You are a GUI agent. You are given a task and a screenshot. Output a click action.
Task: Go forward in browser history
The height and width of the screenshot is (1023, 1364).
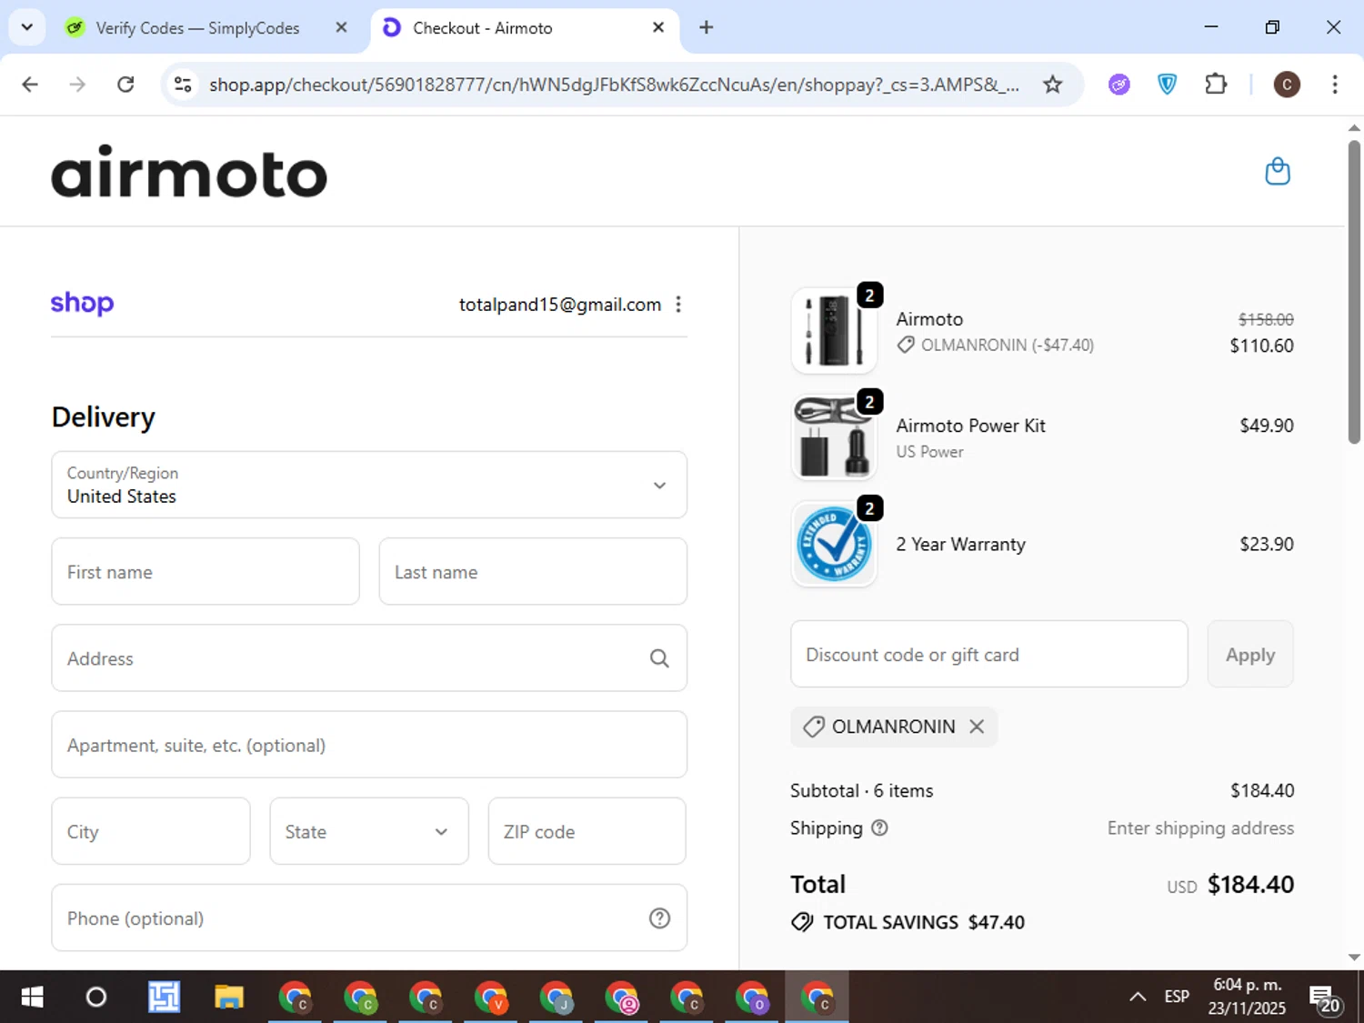pyautogui.click(x=77, y=85)
